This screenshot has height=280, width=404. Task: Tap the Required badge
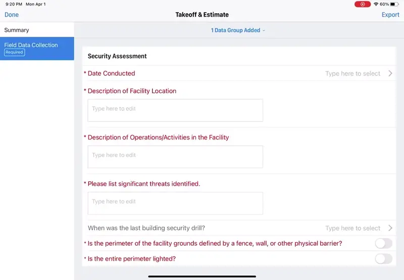15,52
